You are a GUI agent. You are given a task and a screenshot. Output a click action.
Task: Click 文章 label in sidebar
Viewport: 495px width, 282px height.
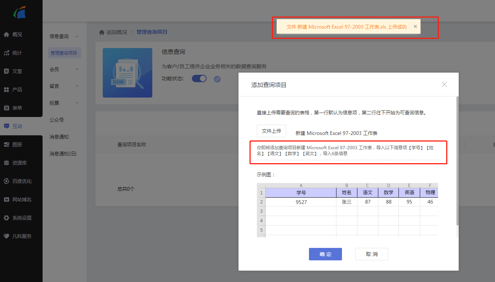(x=17, y=71)
